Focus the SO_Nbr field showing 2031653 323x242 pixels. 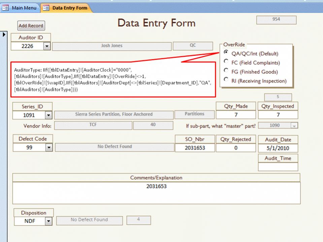pyautogui.click(x=195, y=148)
